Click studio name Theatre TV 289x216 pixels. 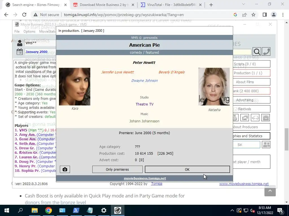(144, 104)
